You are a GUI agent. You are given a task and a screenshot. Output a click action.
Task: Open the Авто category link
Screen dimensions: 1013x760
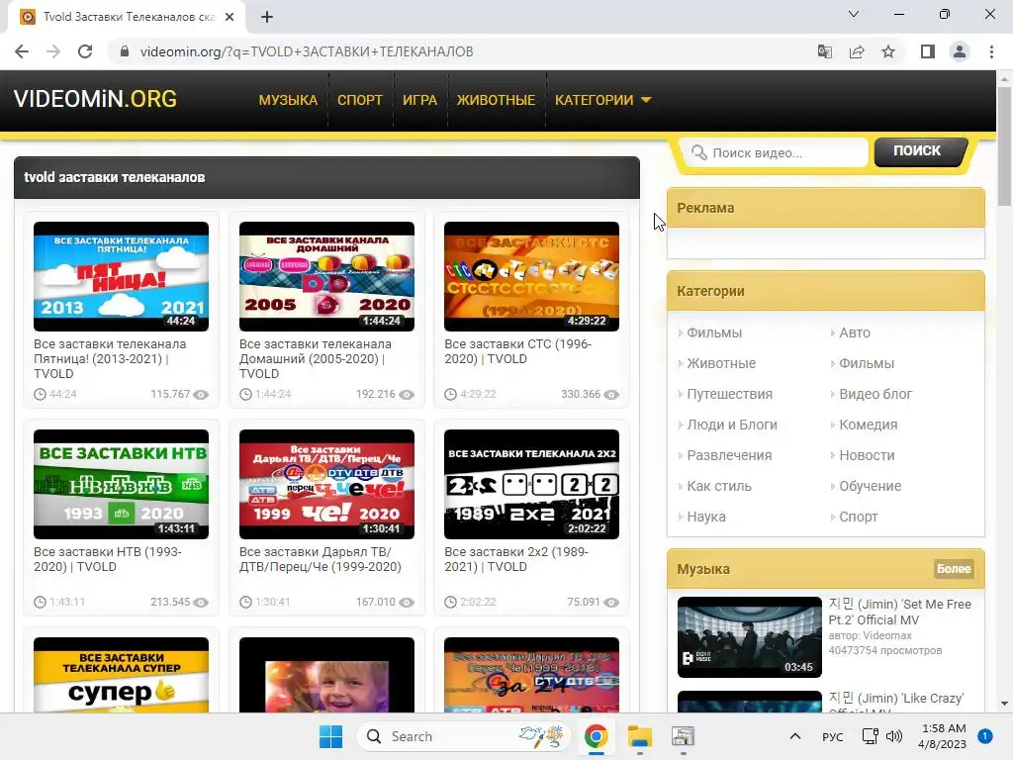[x=855, y=332]
